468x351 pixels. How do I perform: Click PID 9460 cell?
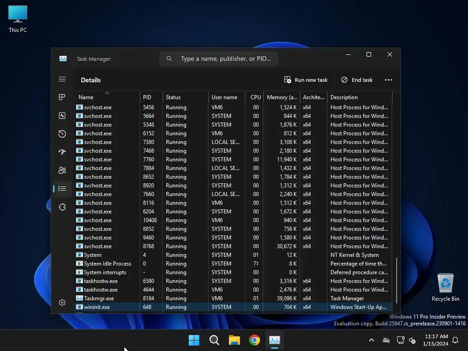(149, 238)
